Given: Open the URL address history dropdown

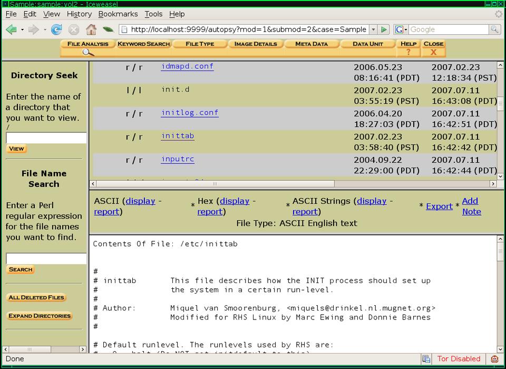Looking at the screenshot, I should click(373, 30).
